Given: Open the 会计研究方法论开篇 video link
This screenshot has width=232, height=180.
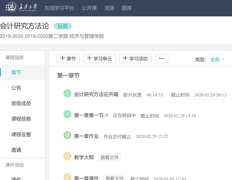Looking at the screenshot, I should point(96,94).
